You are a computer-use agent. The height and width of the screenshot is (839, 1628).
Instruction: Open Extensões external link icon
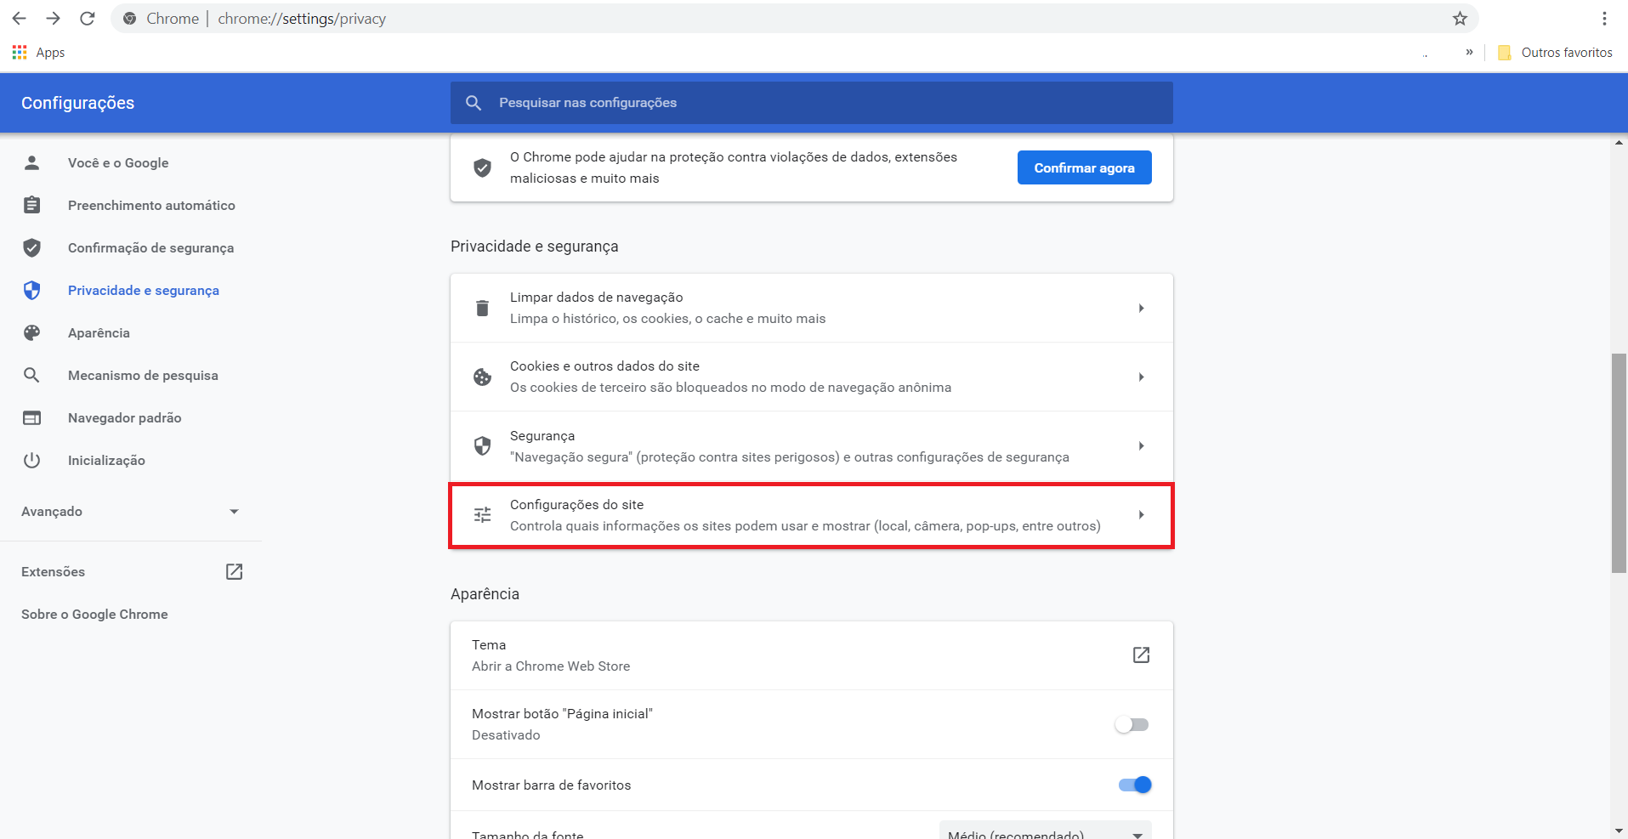click(x=234, y=572)
